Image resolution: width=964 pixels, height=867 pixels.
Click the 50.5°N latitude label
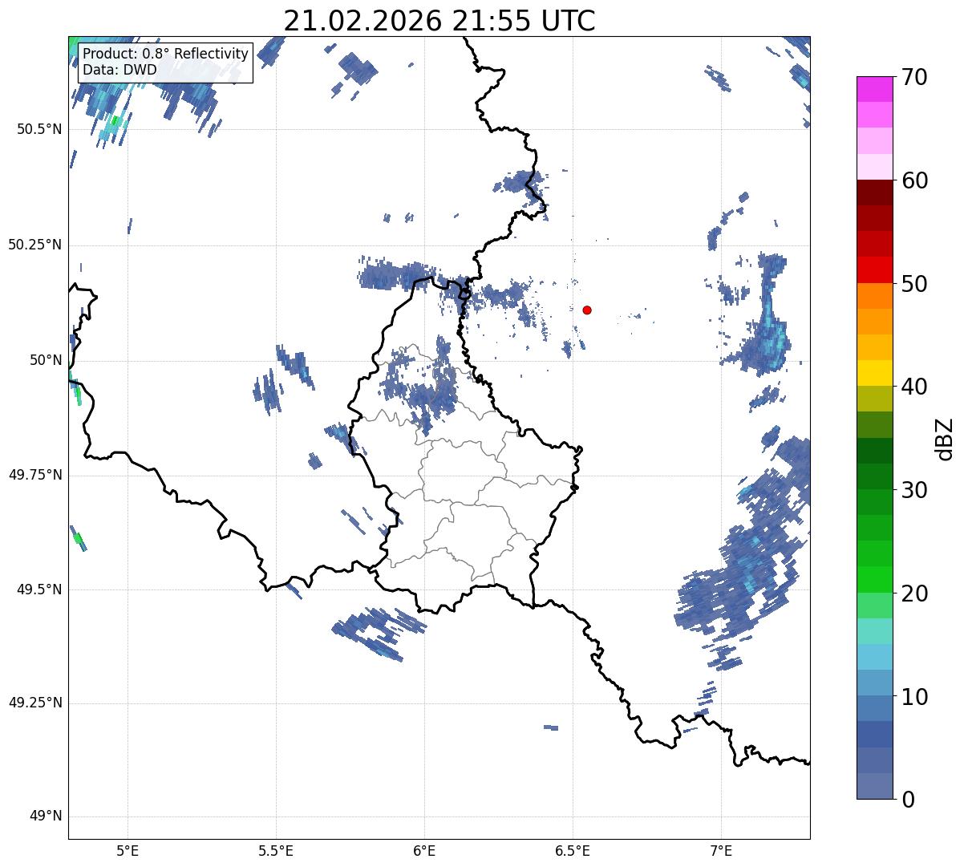[x=39, y=129]
